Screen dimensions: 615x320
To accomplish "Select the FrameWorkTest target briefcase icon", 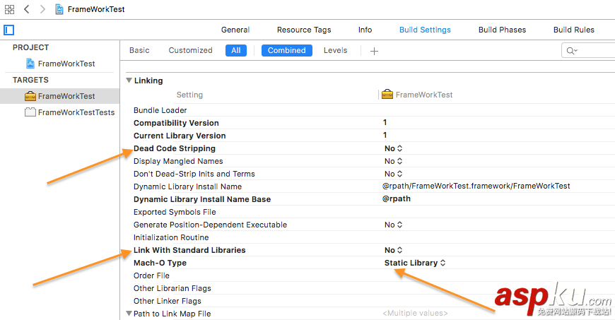I will click(x=30, y=96).
